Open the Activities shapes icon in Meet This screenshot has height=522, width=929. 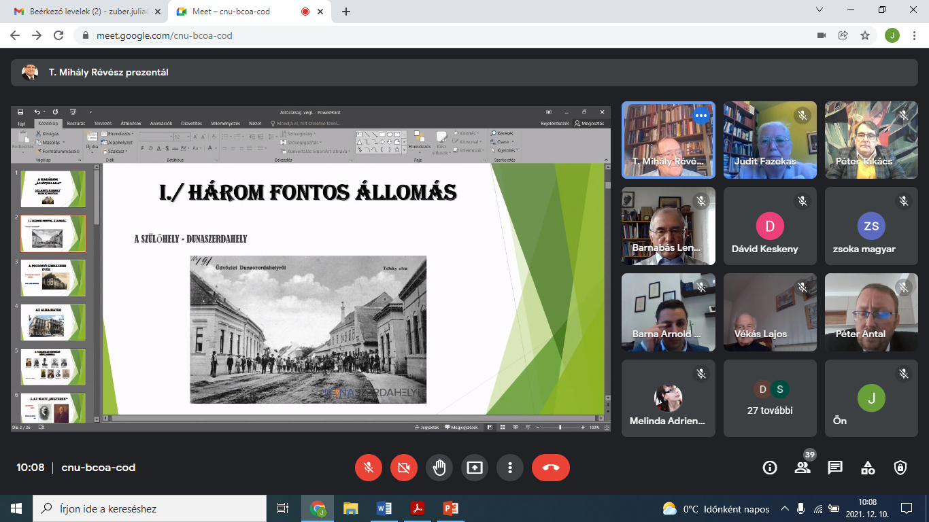pyautogui.click(x=868, y=468)
